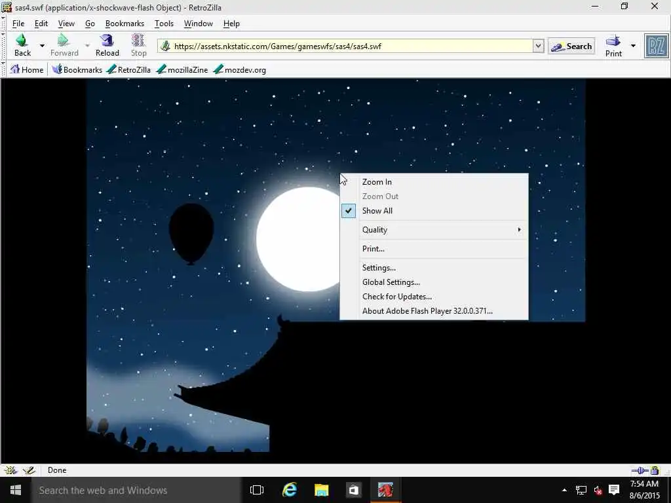The height and width of the screenshot is (503, 671).
Task: Open the File menu
Action: click(x=18, y=24)
